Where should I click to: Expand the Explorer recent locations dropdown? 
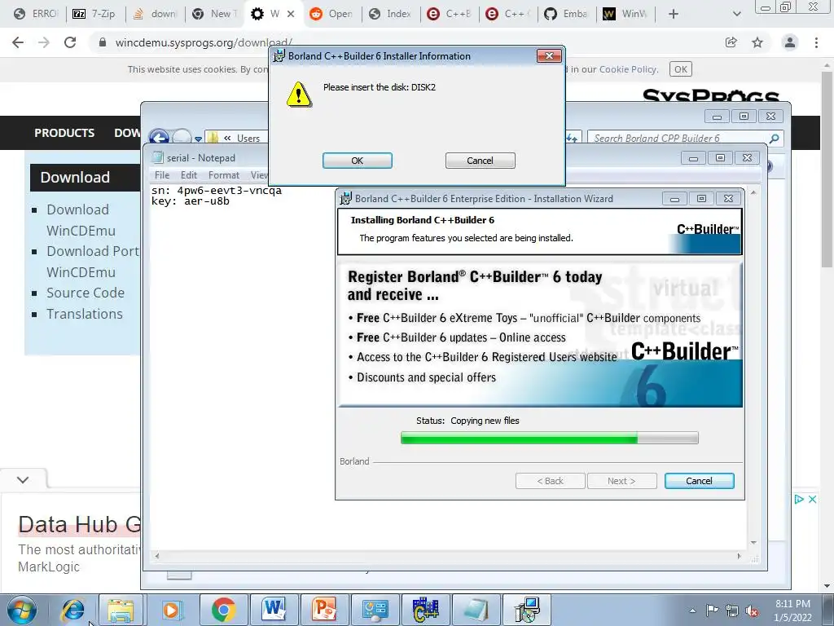[x=198, y=139]
